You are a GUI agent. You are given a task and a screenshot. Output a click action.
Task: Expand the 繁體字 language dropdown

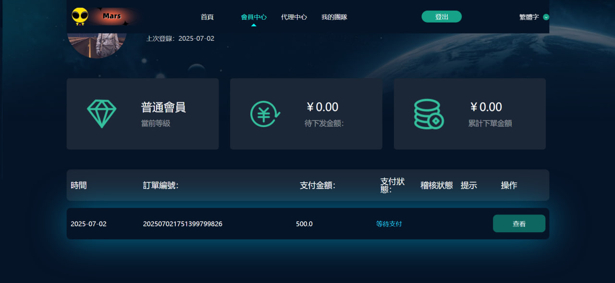[529, 17]
